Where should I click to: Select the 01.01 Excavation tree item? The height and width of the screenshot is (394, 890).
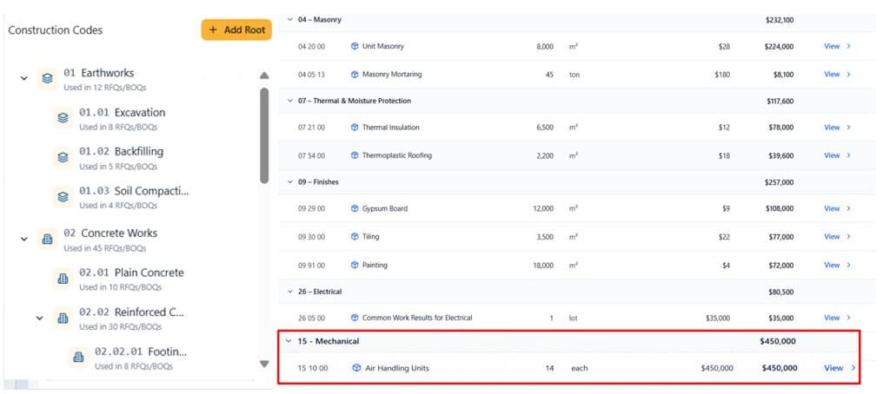(122, 119)
